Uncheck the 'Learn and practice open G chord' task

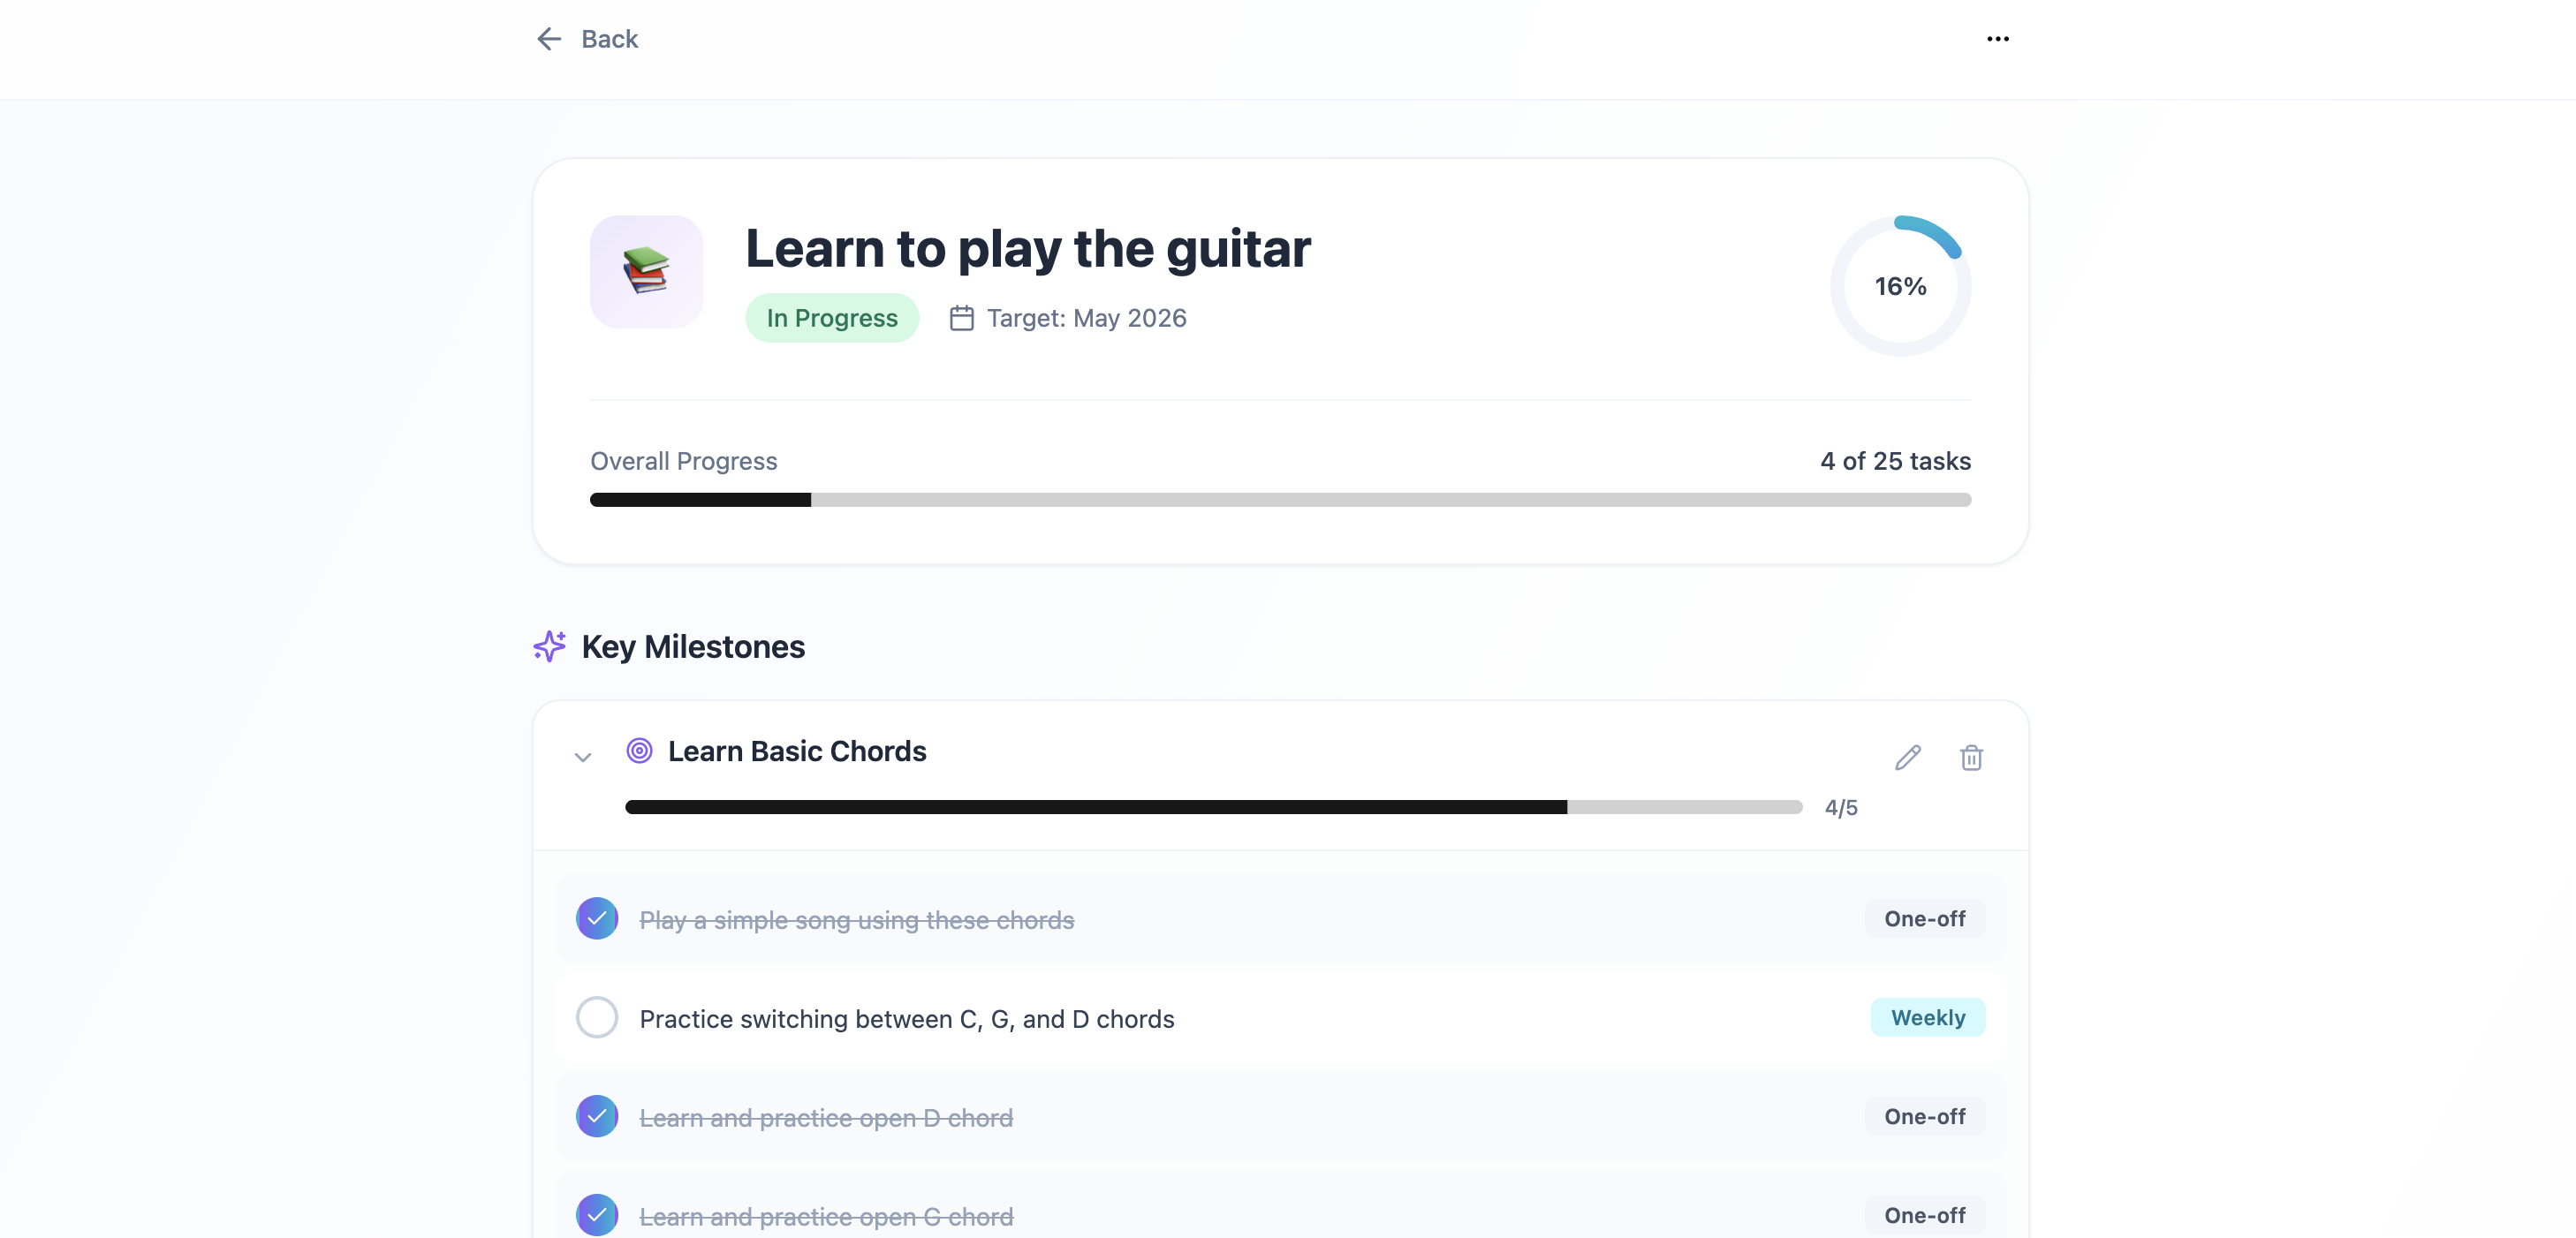point(597,1215)
